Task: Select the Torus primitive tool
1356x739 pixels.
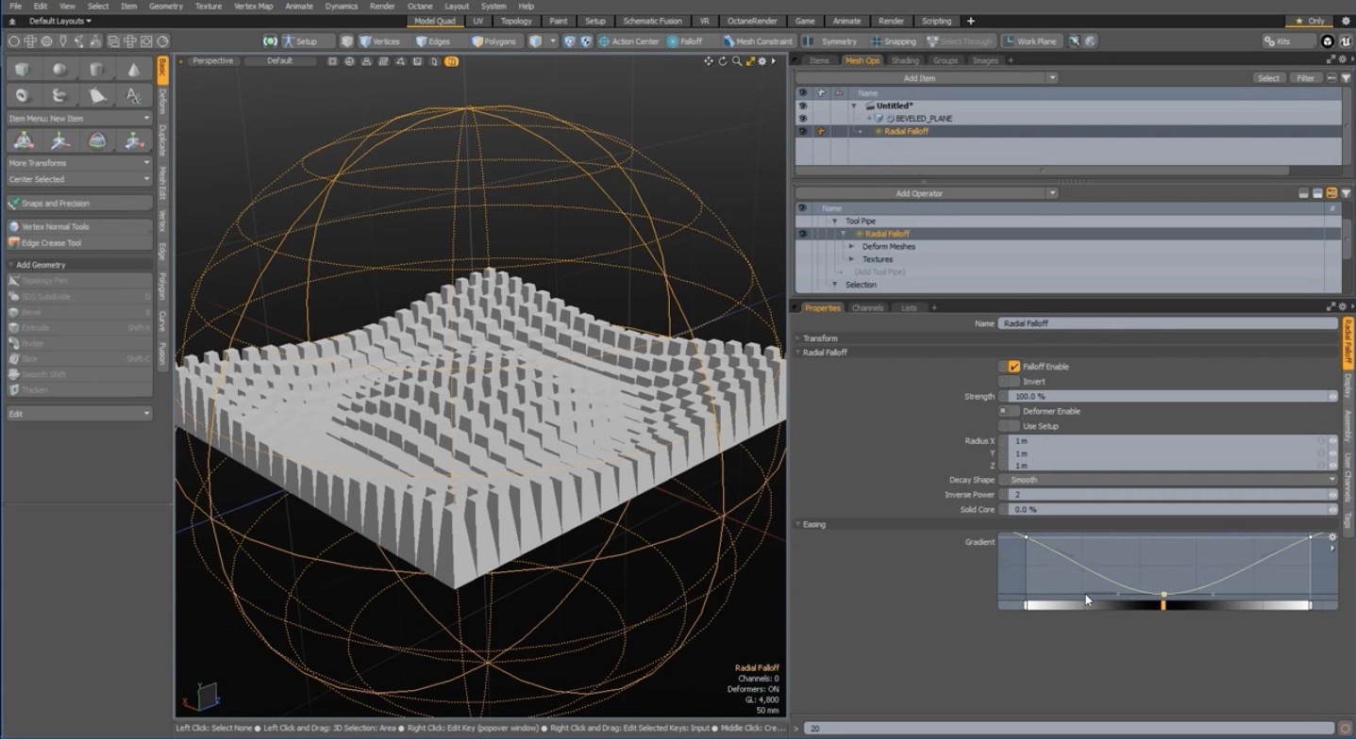Action: (23, 95)
